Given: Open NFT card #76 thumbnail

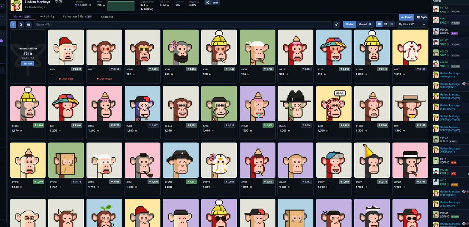Looking at the screenshot, I should [410, 104].
